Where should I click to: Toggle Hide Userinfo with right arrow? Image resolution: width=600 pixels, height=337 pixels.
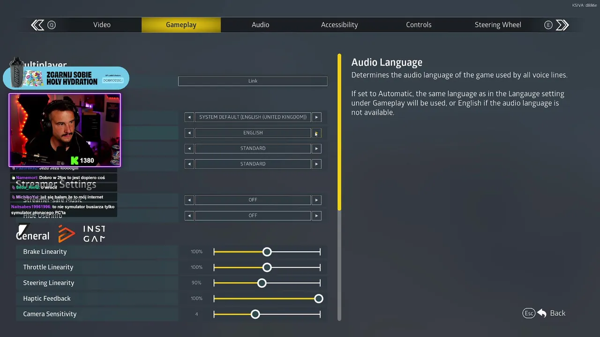(x=316, y=215)
